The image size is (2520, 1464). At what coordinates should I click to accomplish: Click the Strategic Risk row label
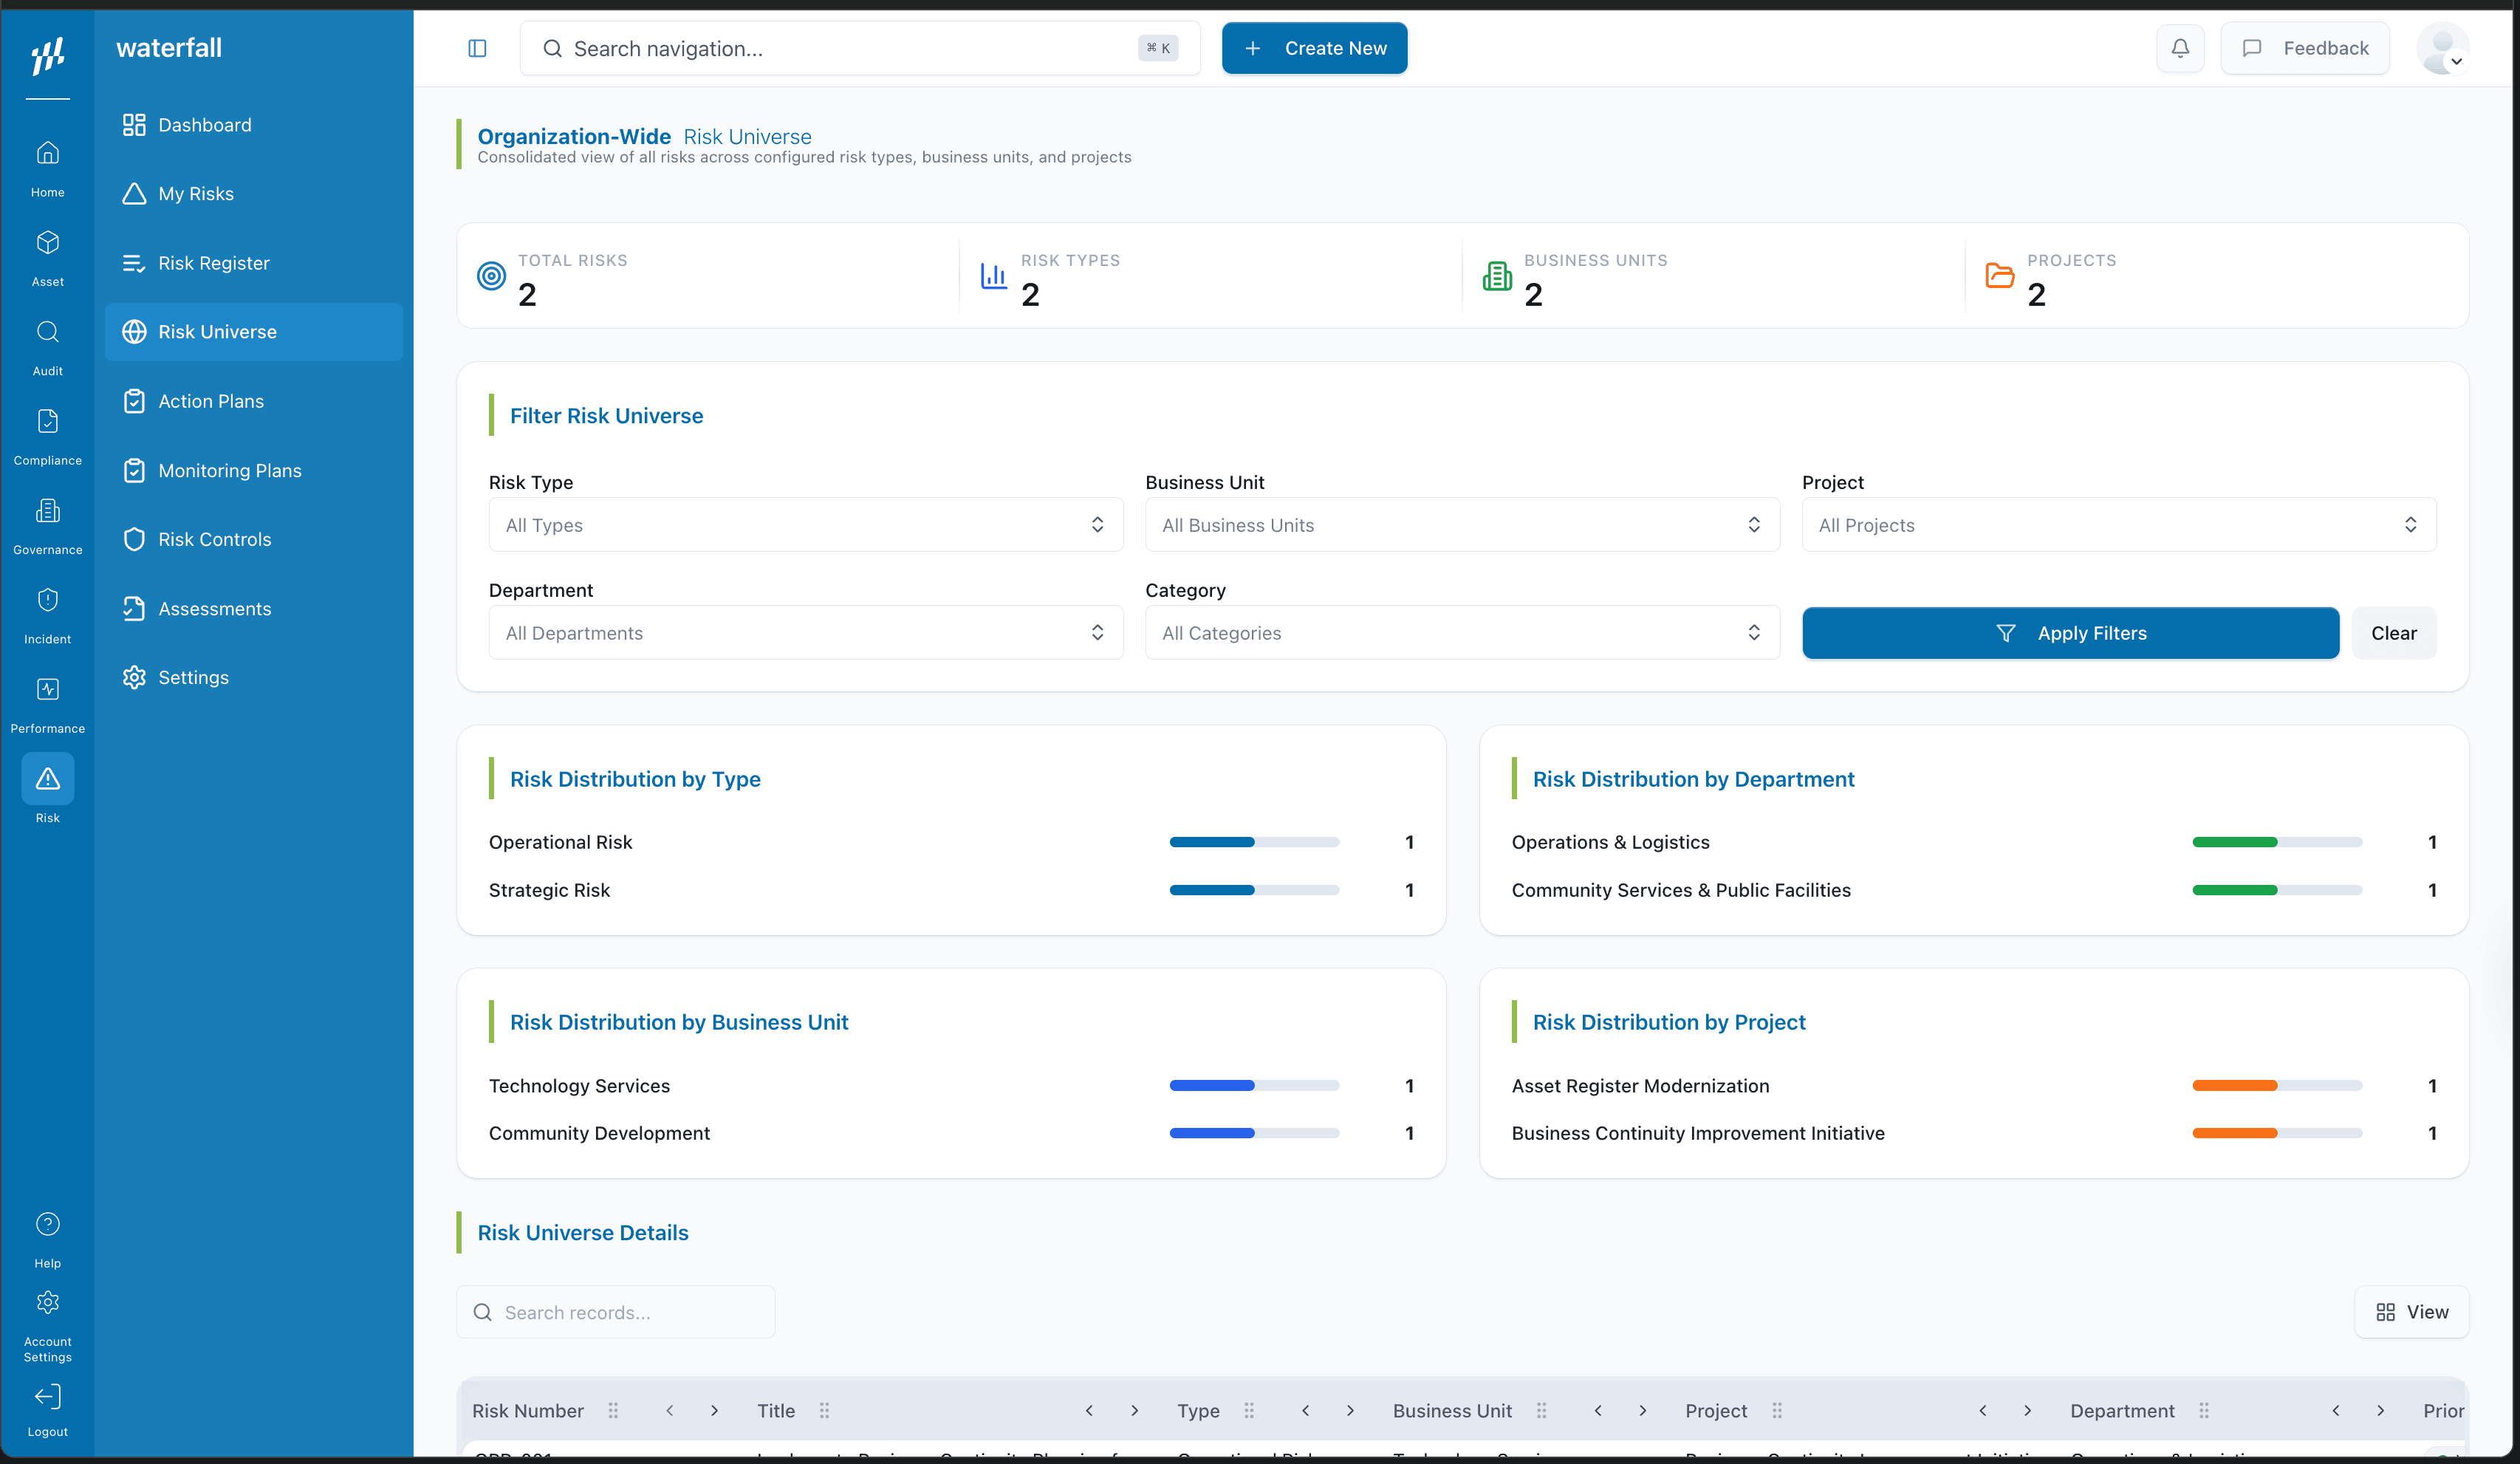(549, 890)
